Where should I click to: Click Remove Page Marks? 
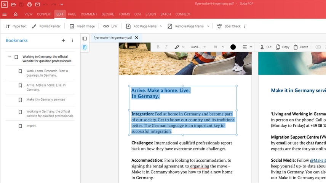pyautogui.click(x=185, y=26)
